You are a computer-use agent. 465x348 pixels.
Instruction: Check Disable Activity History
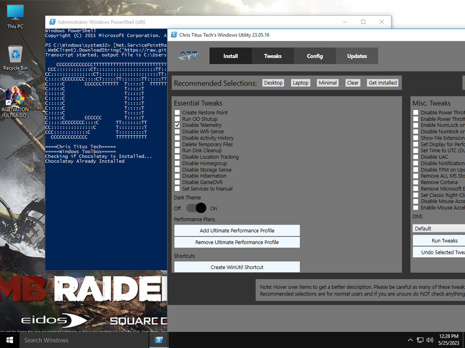pyautogui.click(x=177, y=138)
